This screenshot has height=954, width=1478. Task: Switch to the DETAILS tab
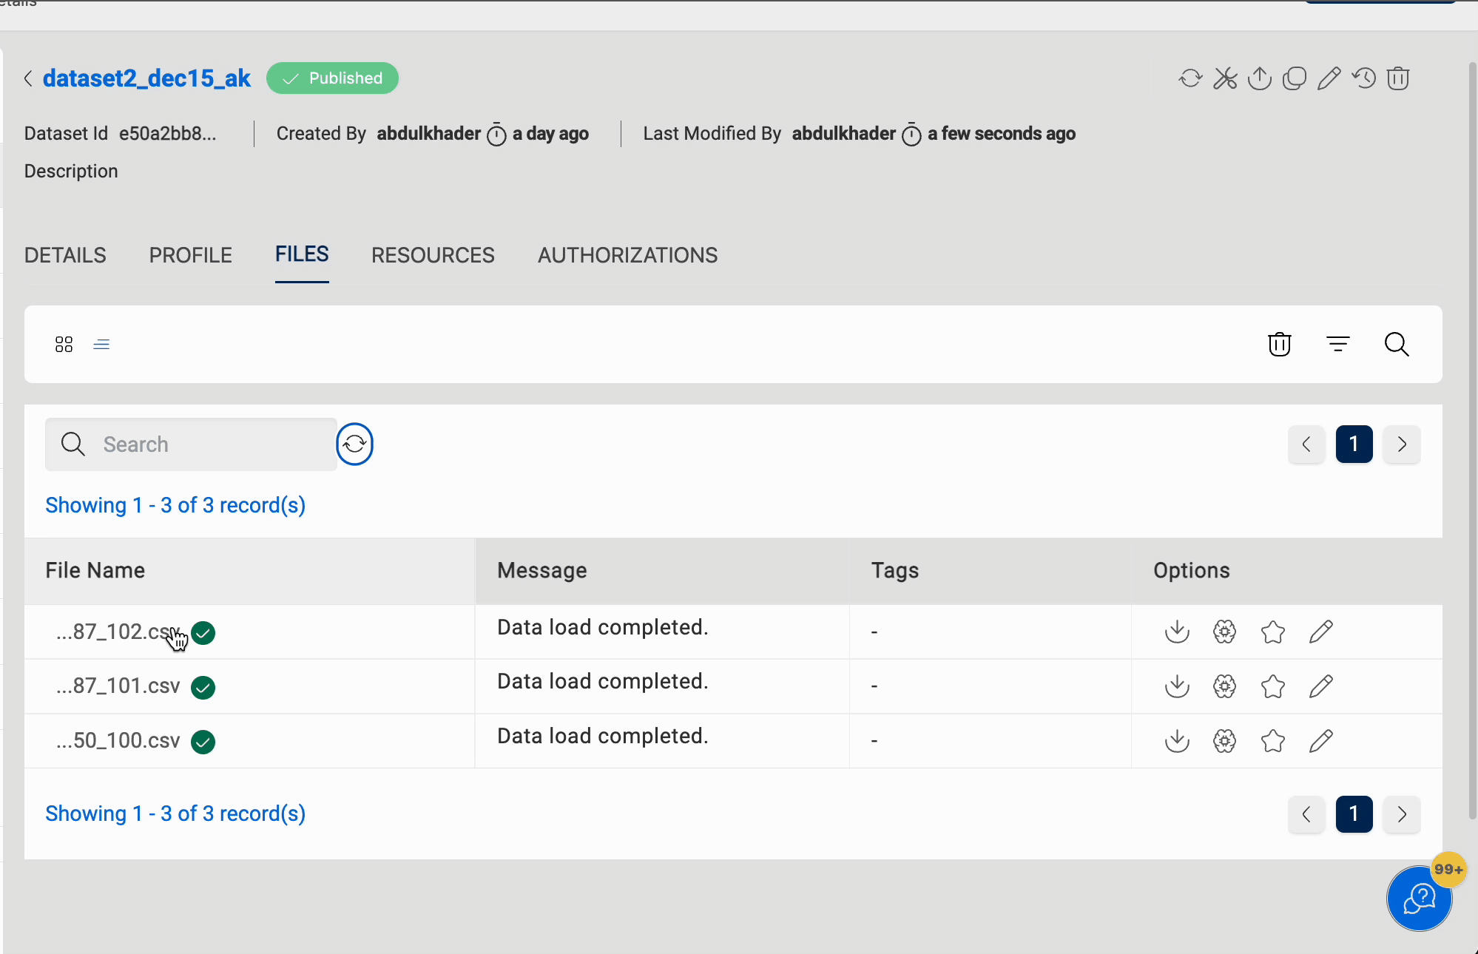coord(64,255)
